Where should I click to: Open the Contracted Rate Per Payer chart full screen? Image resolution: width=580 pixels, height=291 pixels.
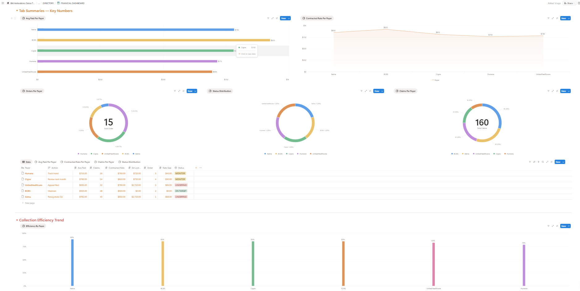click(553, 18)
